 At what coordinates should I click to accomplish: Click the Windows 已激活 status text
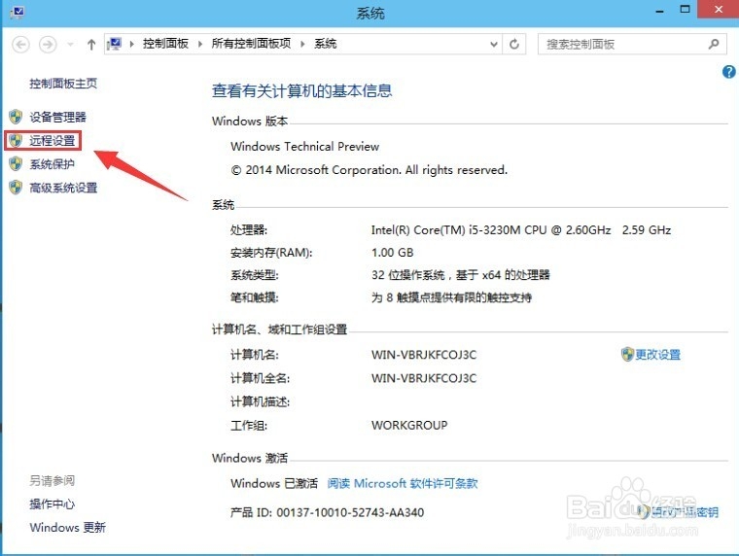(274, 483)
